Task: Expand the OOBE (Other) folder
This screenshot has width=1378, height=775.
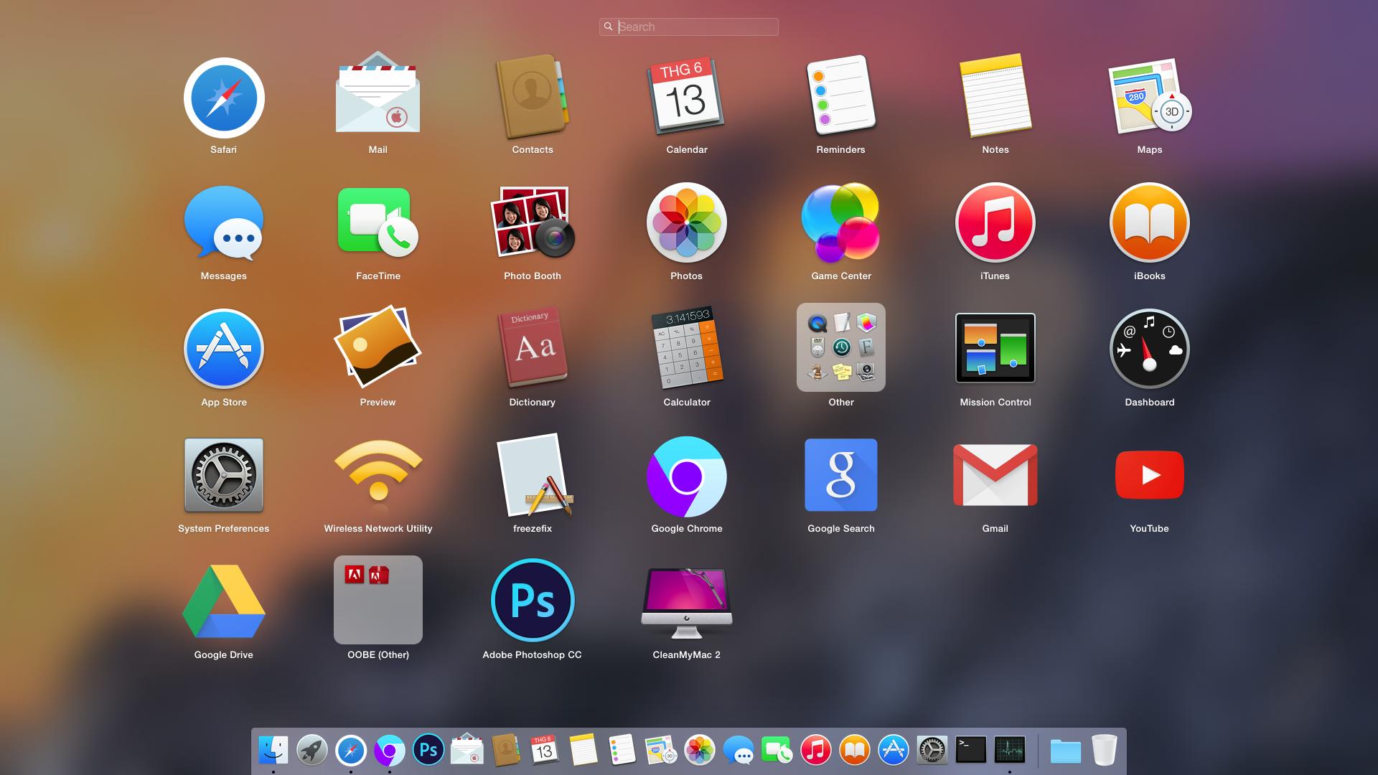Action: tap(378, 600)
